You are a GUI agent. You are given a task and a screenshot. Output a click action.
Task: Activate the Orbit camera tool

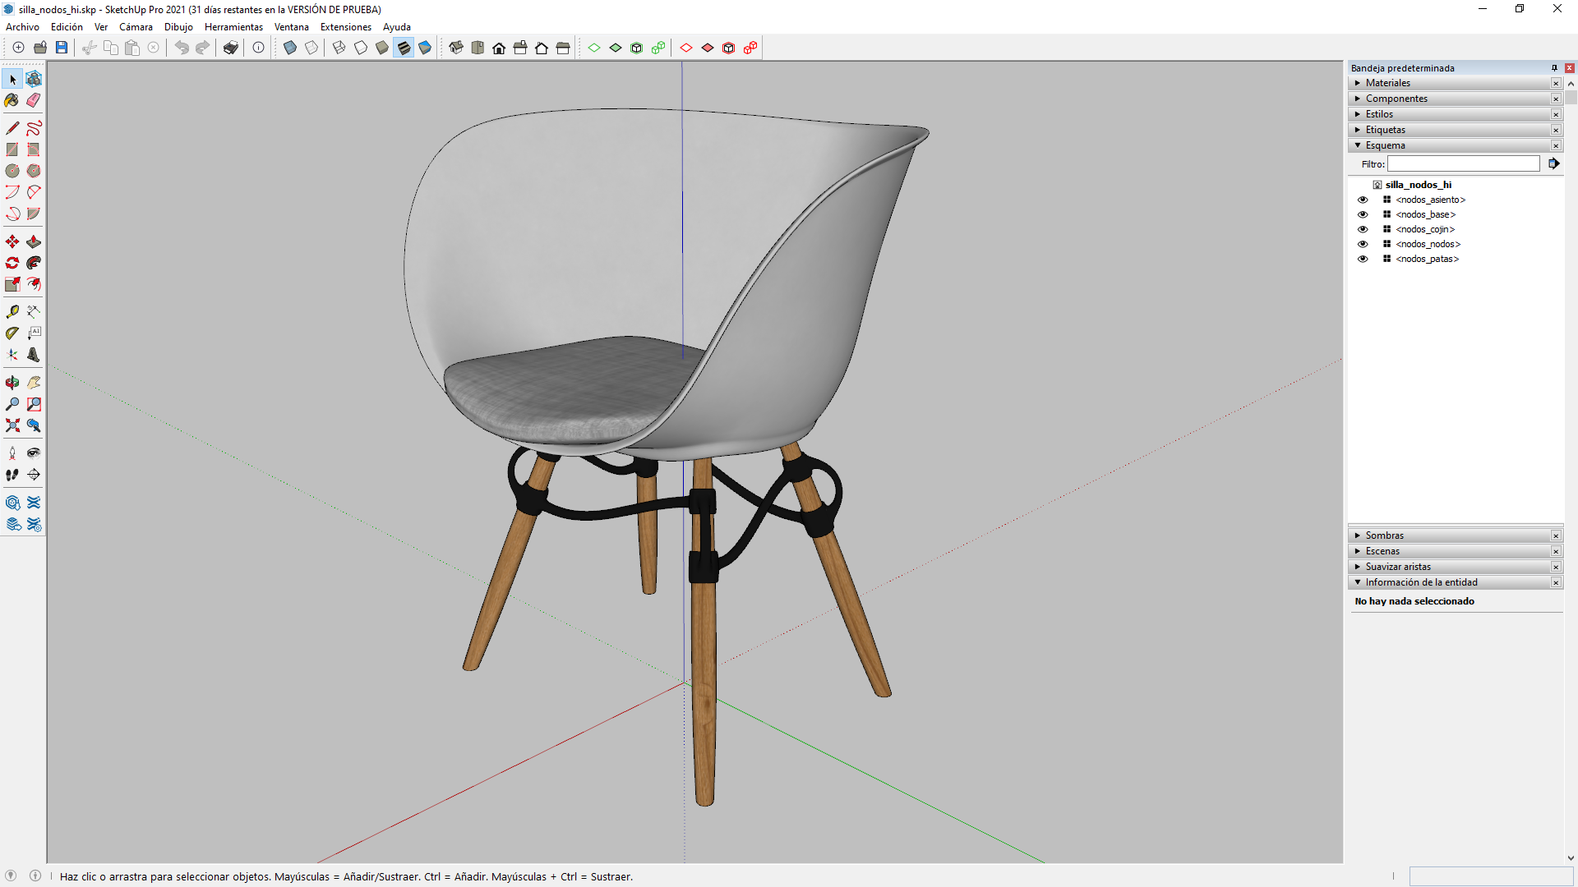coord(12,383)
